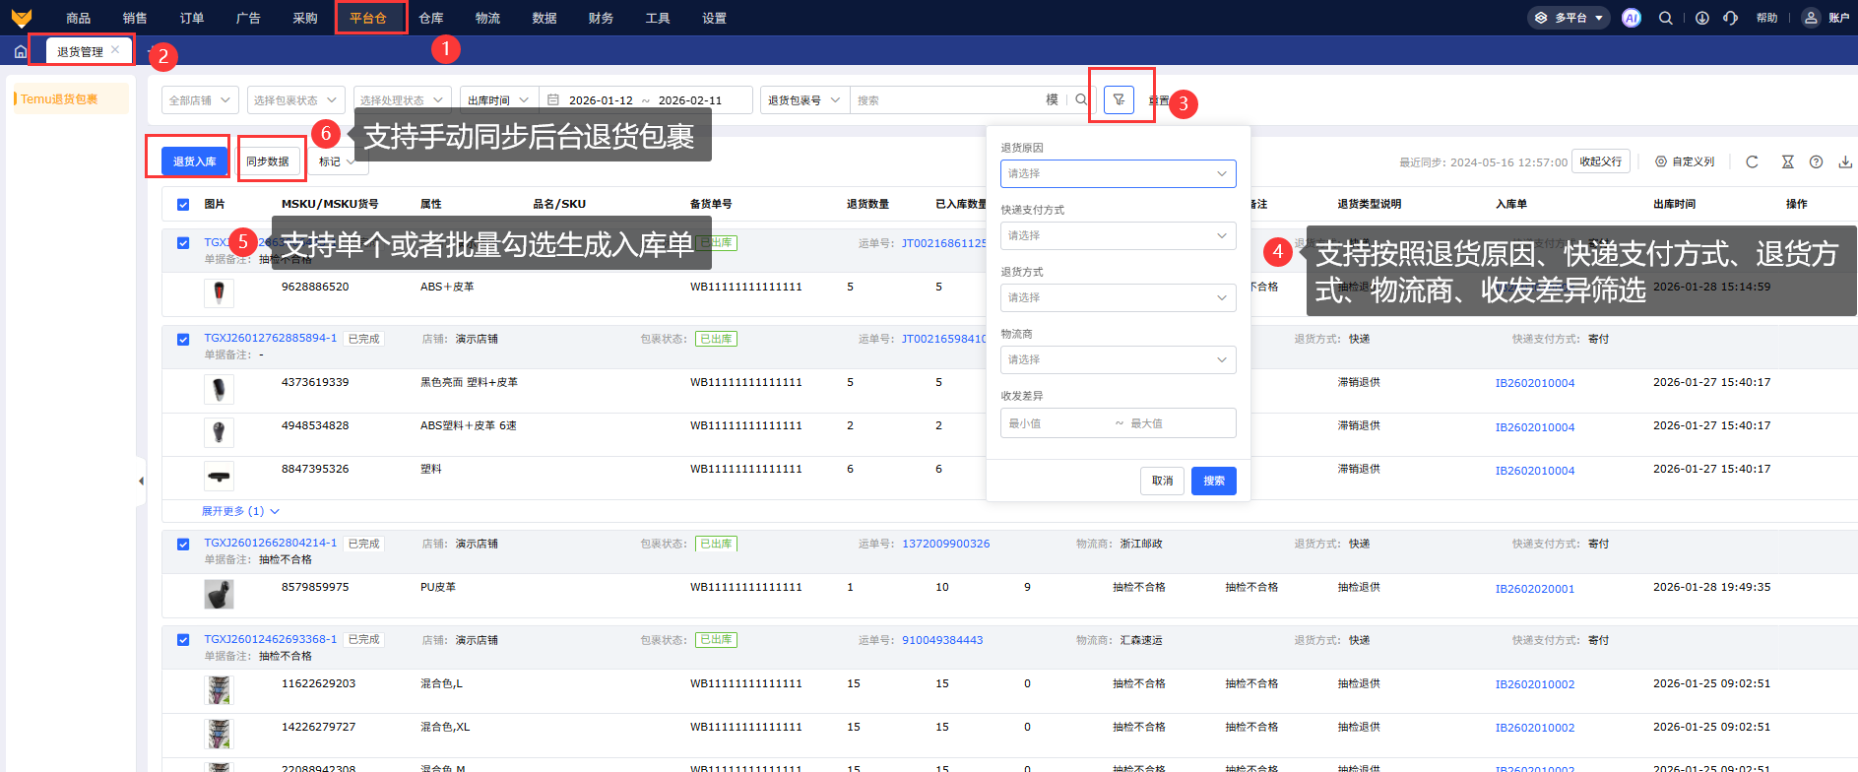1858x772 pixels.
Task: Open the advanced filter funnel icon
Action: tap(1119, 99)
